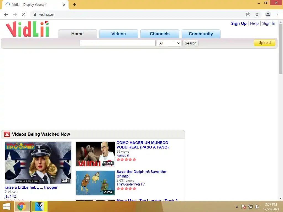The image size is (283, 212).
Task: Switch to the Videos tab
Action: click(x=119, y=34)
